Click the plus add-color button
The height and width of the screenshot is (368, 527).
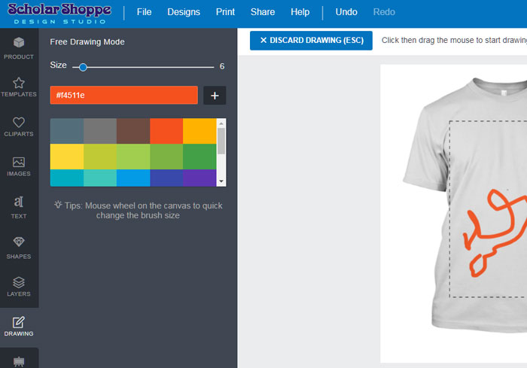pos(215,96)
